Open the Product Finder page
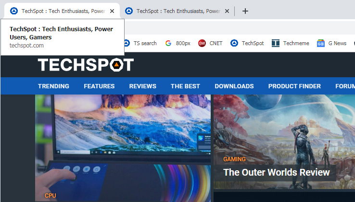This screenshot has height=202, width=355. [294, 86]
